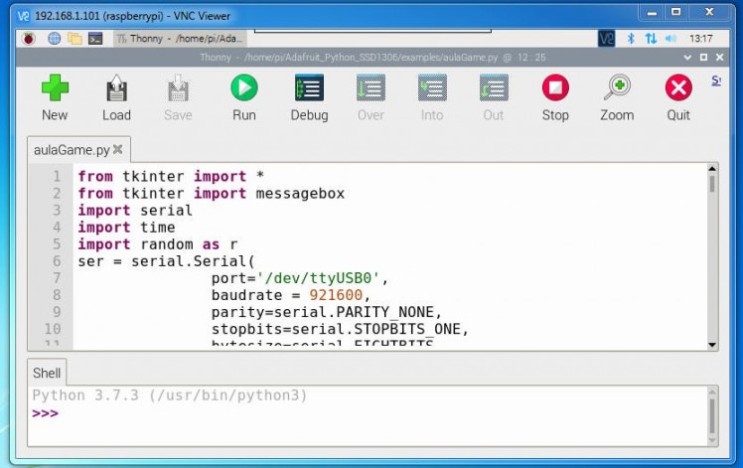The image size is (743, 468).
Task: Click the shell prompt >>> input area
Action: point(46,413)
